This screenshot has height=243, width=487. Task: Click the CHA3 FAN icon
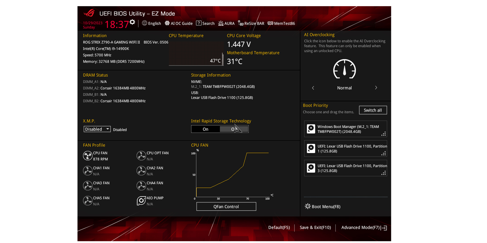tap(88, 185)
